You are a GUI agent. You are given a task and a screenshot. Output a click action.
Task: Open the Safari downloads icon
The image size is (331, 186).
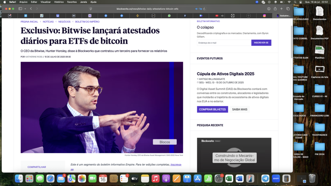point(269,9)
